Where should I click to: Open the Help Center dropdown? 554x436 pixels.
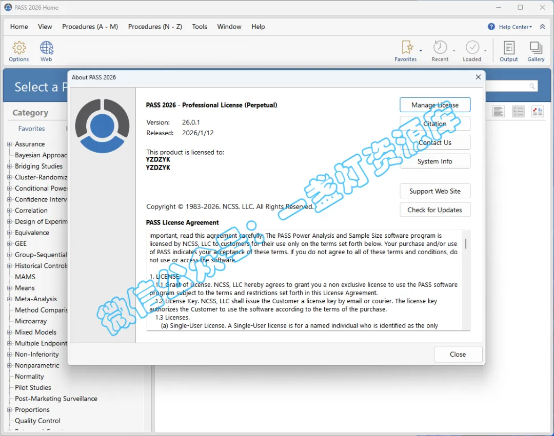click(515, 27)
